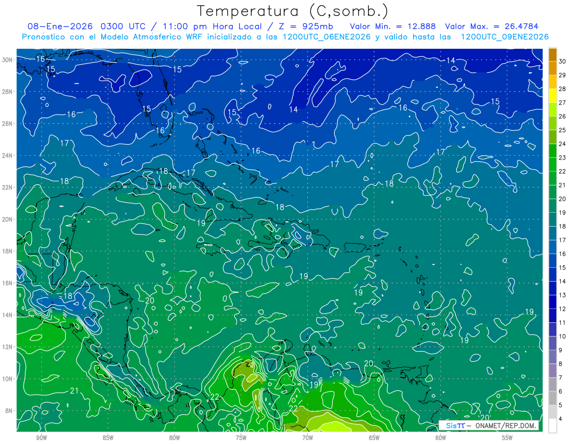Screen dimensions: 575x444
Task: Click the yellow swatch between 27 and 28 in legend
Action: [x=552, y=96]
